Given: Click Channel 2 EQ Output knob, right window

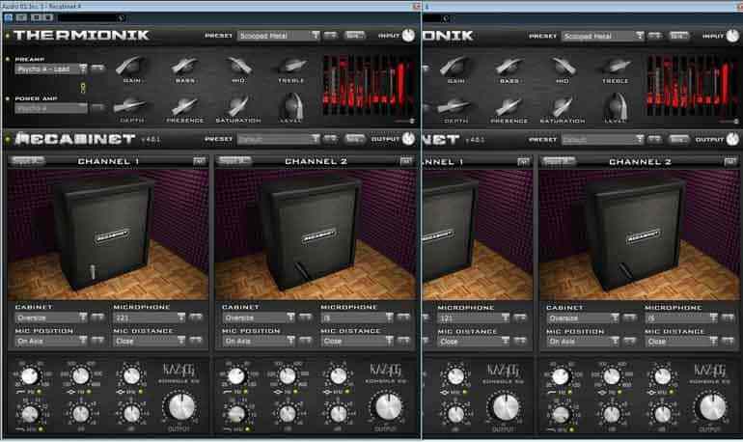Looking at the screenshot, I should click(x=712, y=407).
